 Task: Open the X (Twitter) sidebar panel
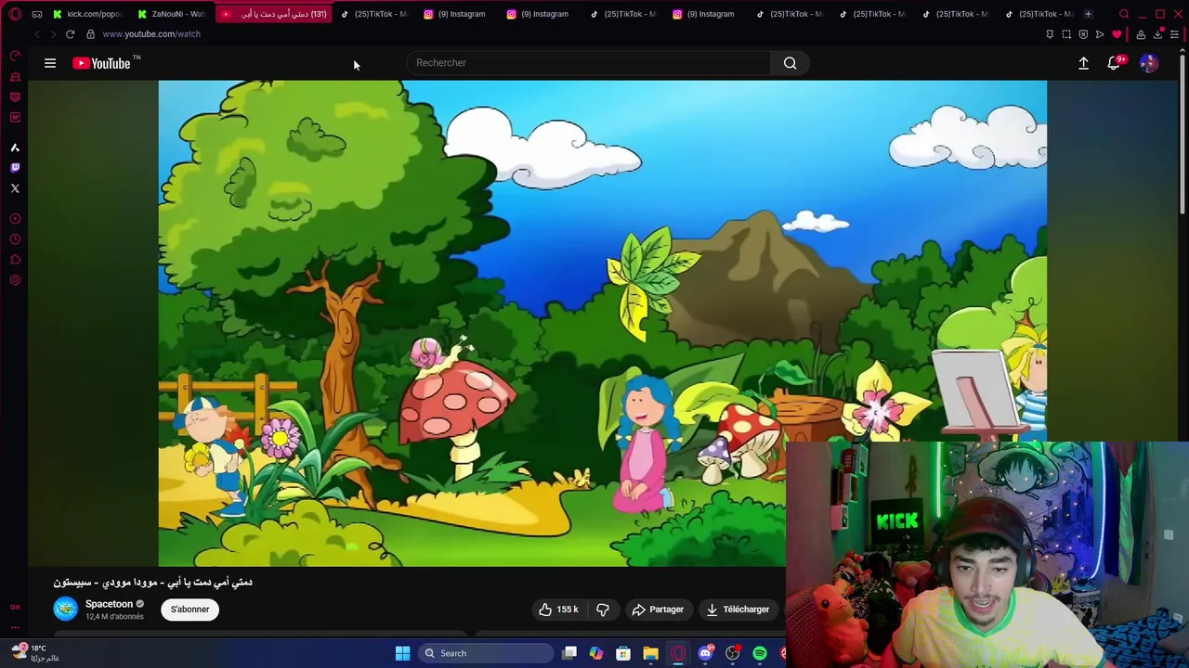(x=15, y=188)
